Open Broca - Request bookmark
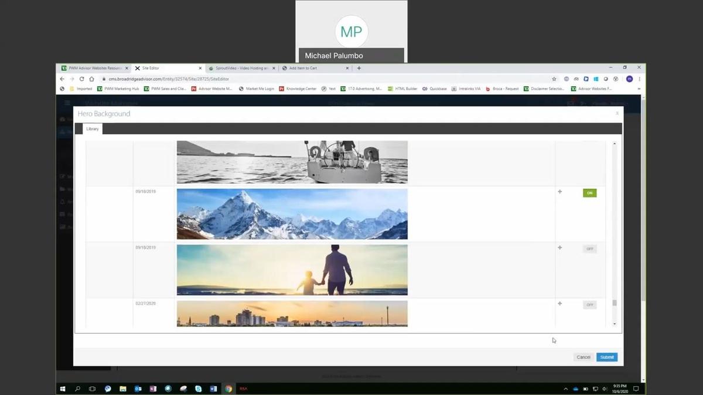Screen dimensions: 703x395 [503, 88]
